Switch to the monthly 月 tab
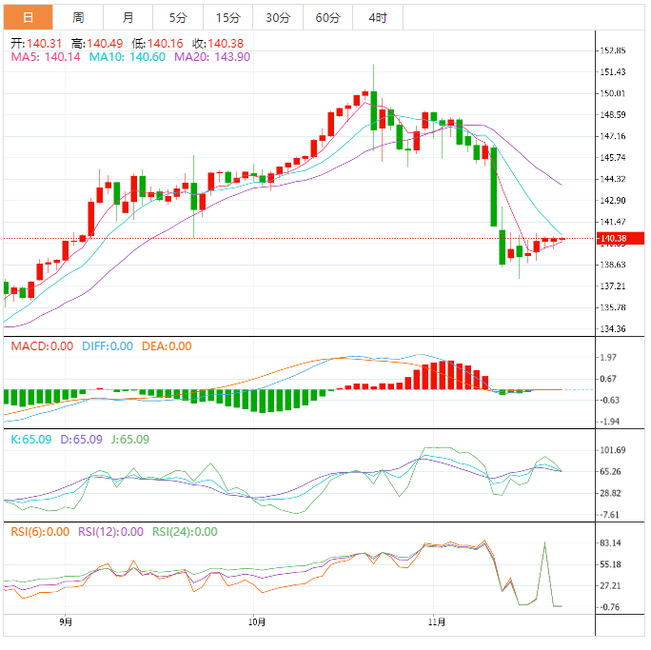 tap(128, 17)
